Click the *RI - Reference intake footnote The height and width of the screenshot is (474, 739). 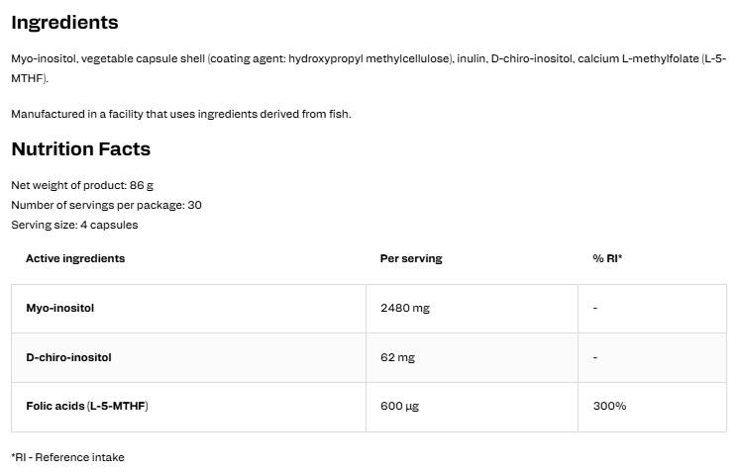(x=68, y=457)
